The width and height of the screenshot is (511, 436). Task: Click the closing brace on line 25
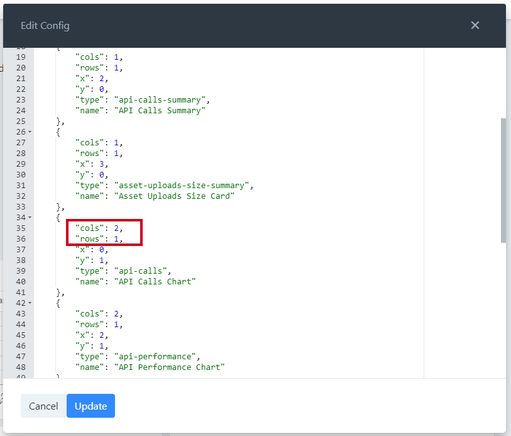tap(58, 121)
